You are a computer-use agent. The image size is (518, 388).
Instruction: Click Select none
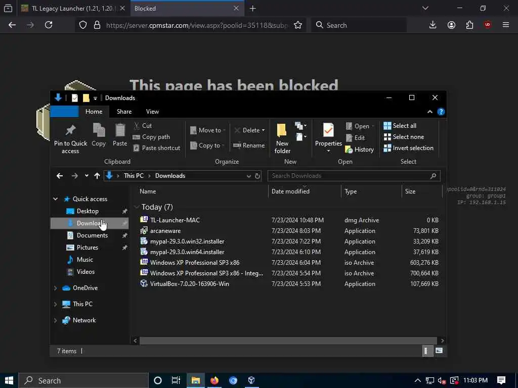[x=404, y=137]
